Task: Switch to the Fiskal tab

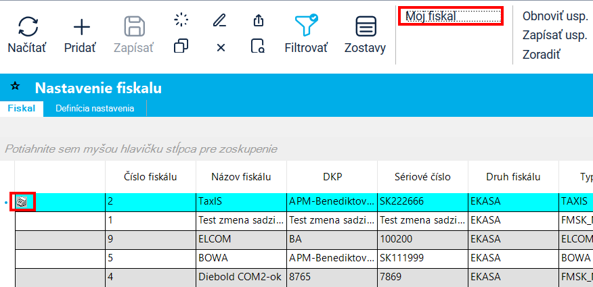Action: click(22, 109)
